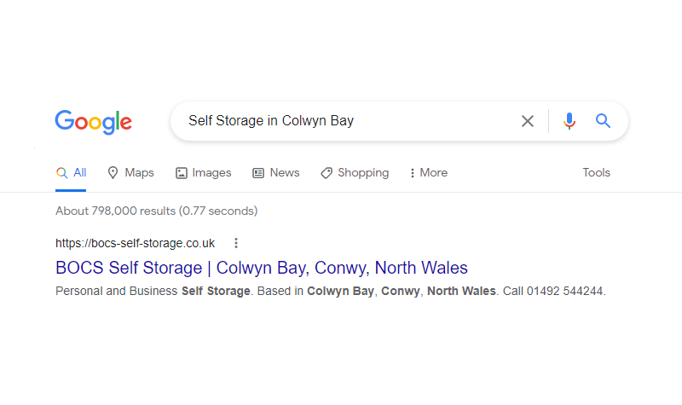
Task: Start voice search with the microphone icon
Action: [x=569, y=121]
